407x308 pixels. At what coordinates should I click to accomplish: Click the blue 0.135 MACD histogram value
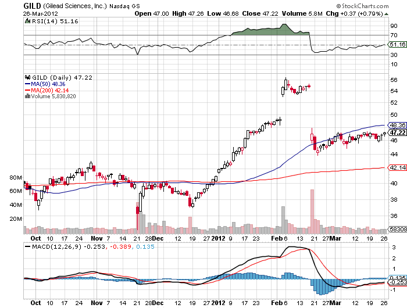(145, 246)
